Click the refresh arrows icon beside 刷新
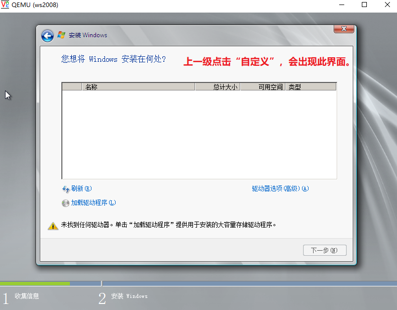The image size is (397, 310). 66,189
